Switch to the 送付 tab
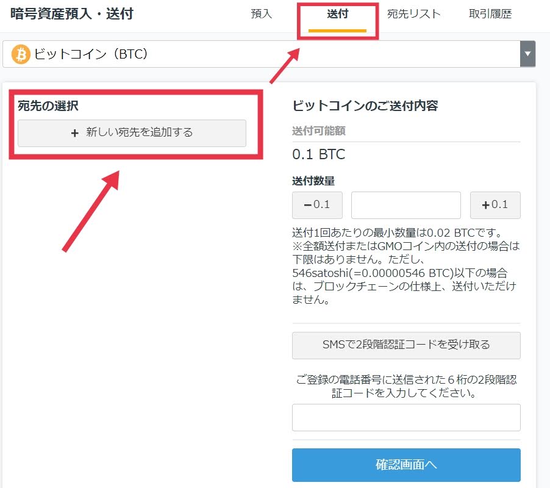The image size is (550, 488). click(x=337, y=13)
